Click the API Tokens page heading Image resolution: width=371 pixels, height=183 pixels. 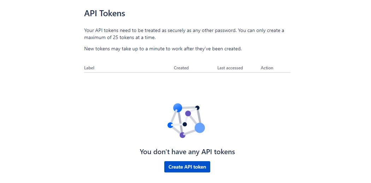coord(105,14)
